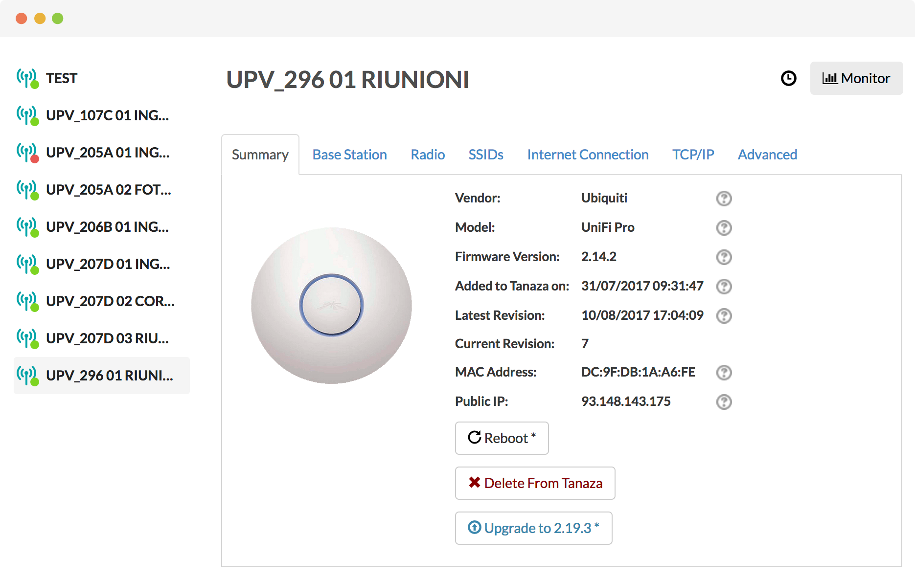Open help icon for Public IP
This screenshot has width=915, height=579.
click(724, 402)
